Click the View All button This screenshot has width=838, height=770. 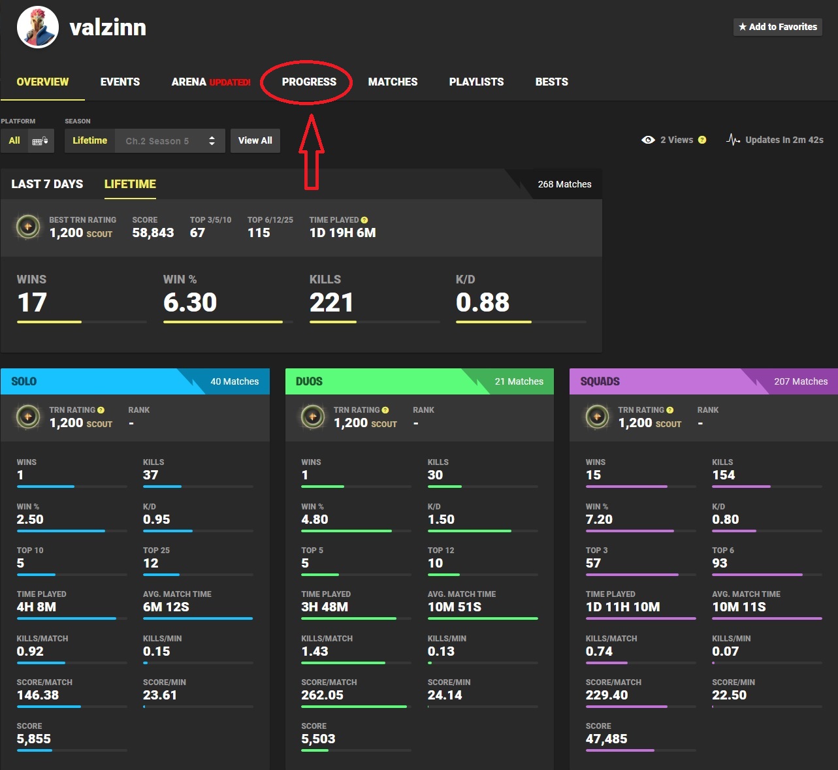pyautogui.click(x=255, y=140)
